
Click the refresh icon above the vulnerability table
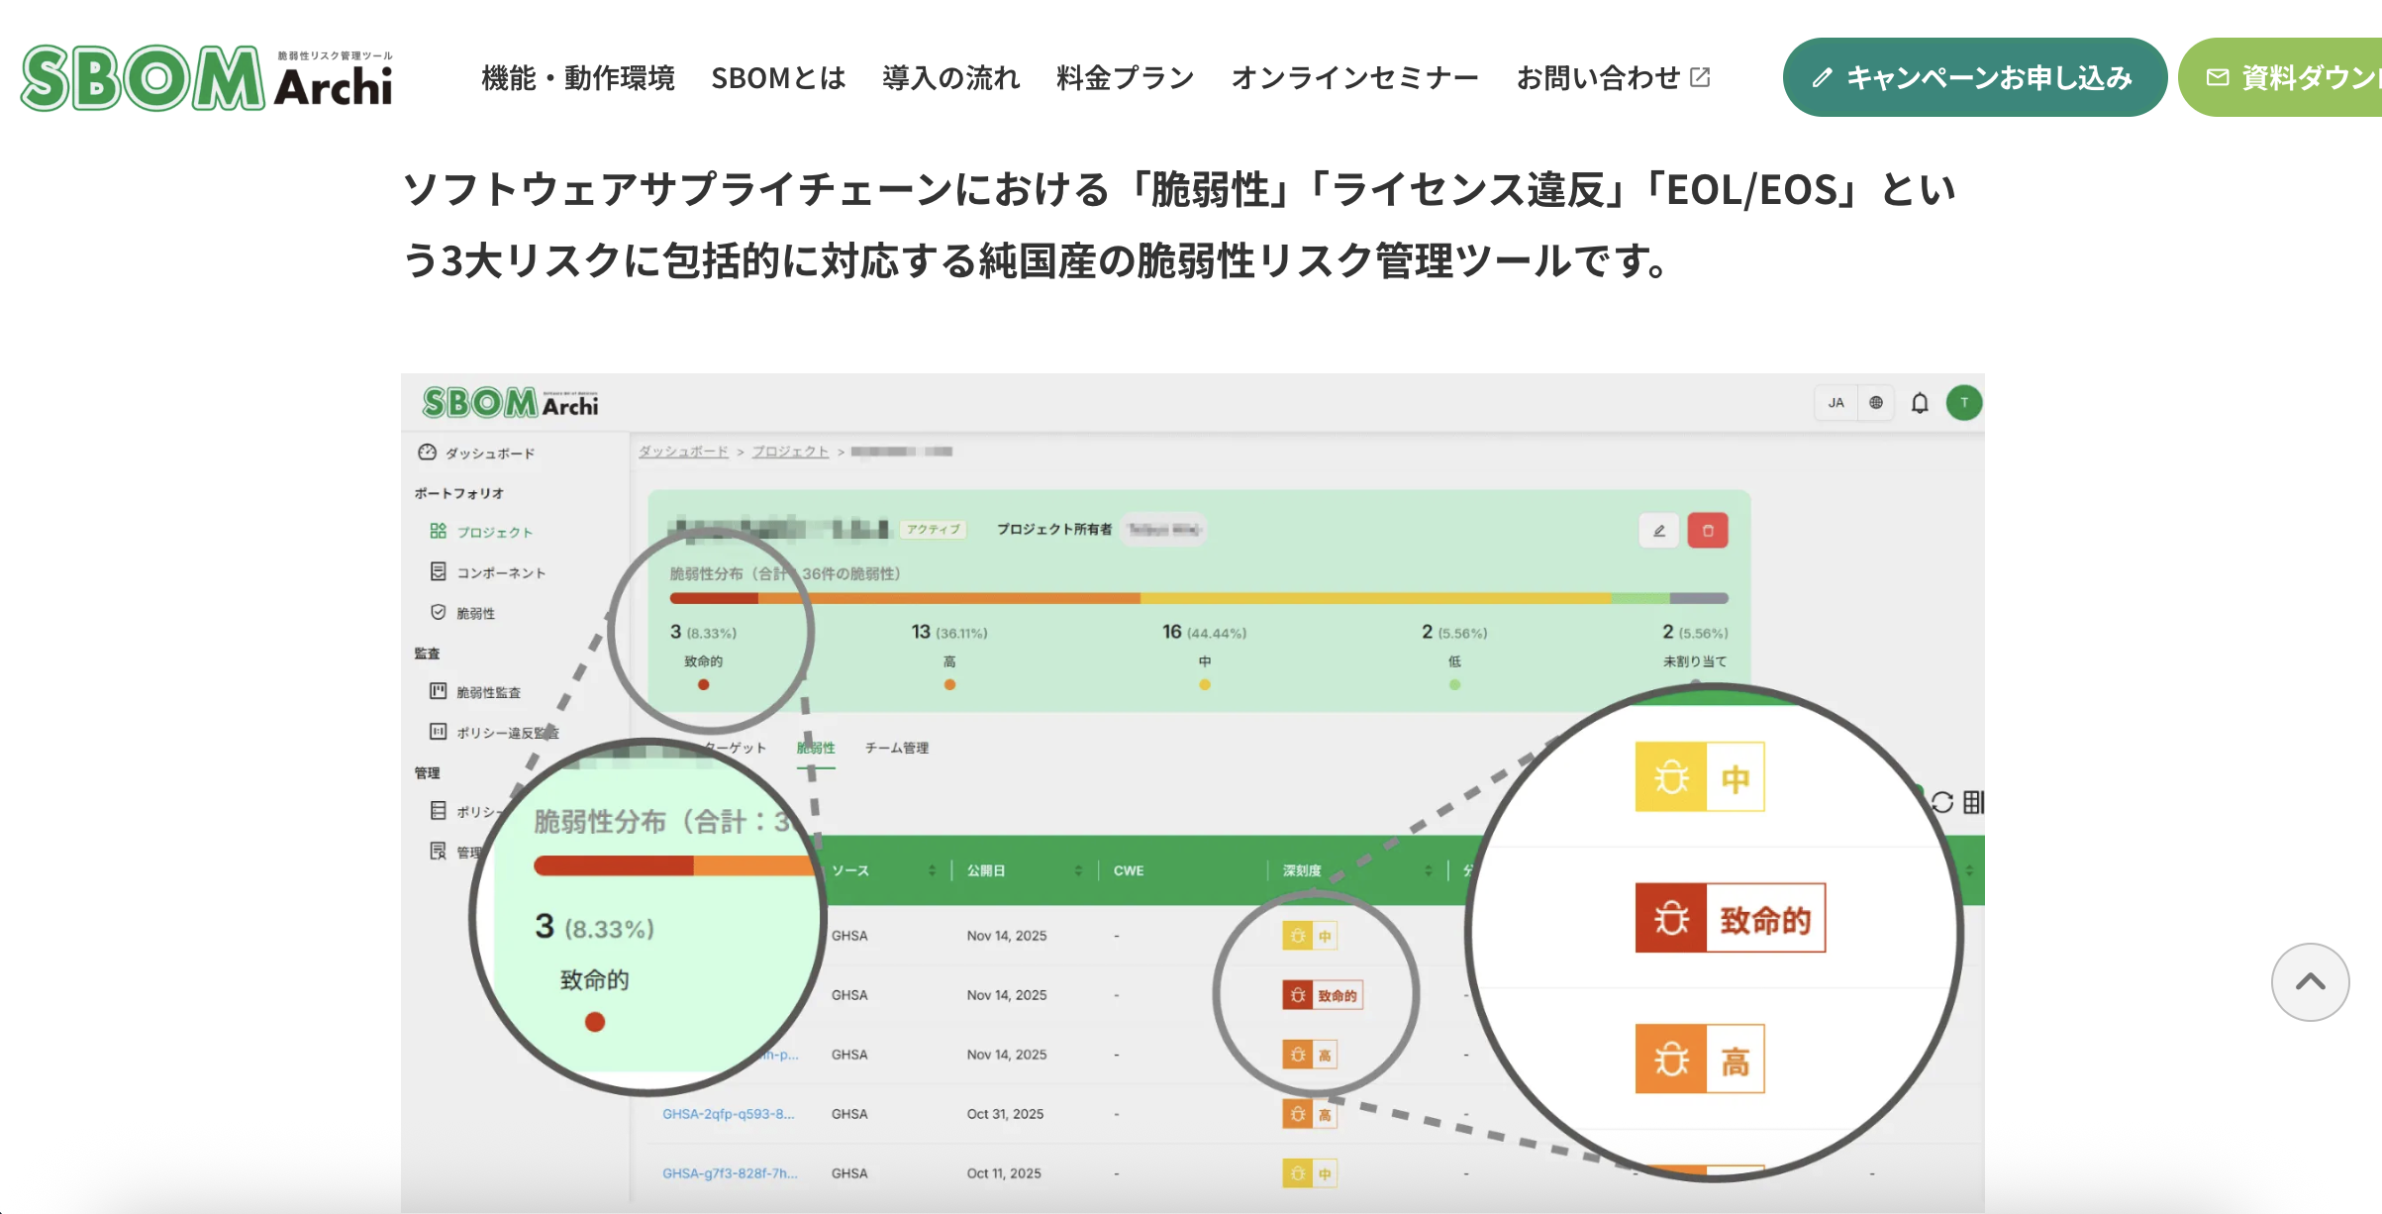(x=1940, y=802)
